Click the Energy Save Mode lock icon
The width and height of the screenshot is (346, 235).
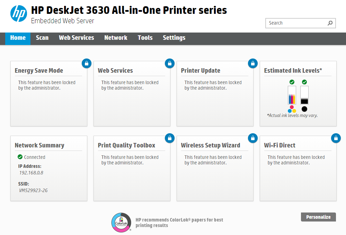pyautogui.click(x=86, y=63)
